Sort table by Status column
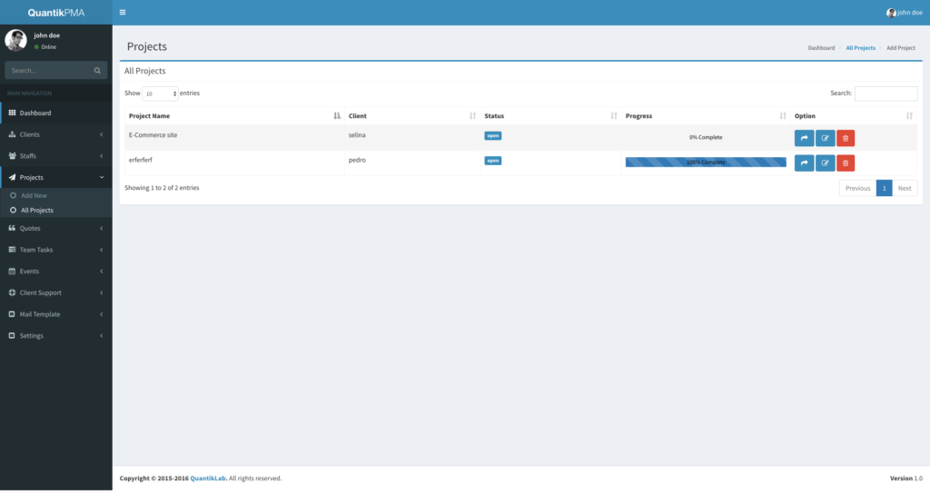Screen dimensions: 930x503 pos(551,115)
